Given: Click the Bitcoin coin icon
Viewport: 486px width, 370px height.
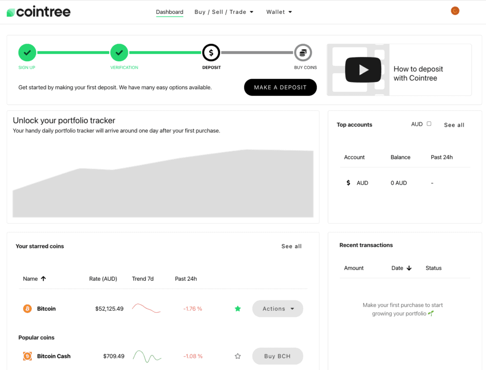Looking at the screenshot, I should [27, 309].
